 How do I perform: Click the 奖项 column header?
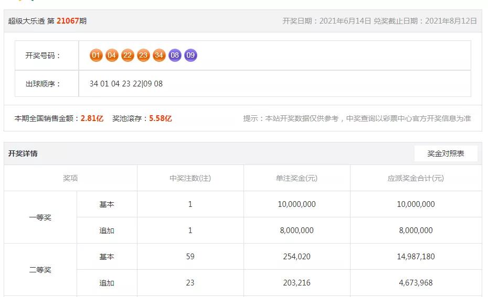[x=70, y=178]
